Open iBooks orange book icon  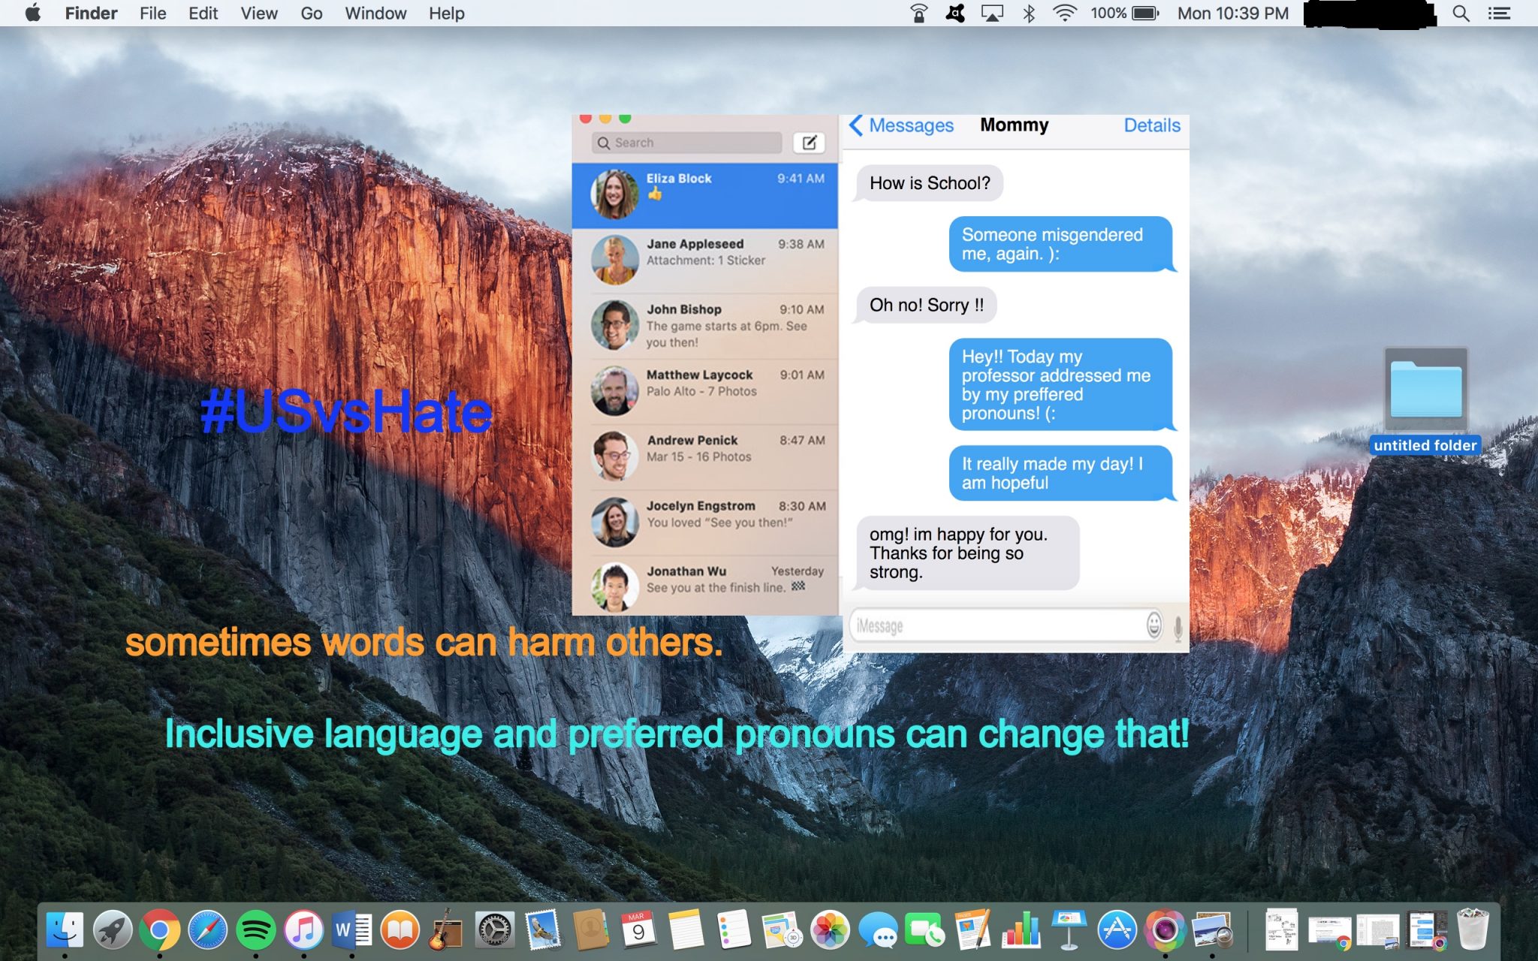click(x=400, y=929)
